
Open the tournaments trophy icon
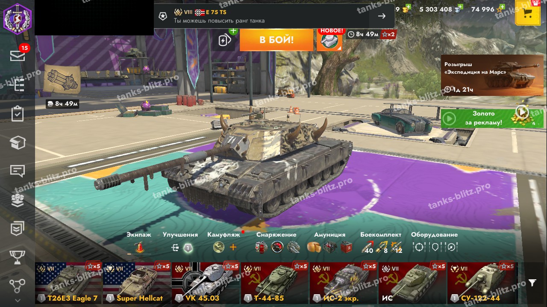[18, 258]
